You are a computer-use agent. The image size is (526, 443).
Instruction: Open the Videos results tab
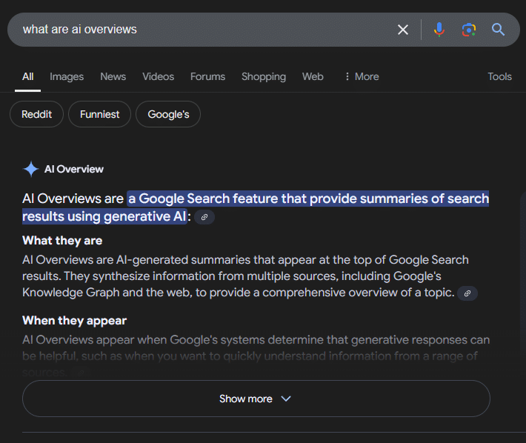(158, 76)
